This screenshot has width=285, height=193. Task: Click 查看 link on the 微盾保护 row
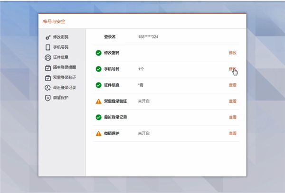coord(233,133)
